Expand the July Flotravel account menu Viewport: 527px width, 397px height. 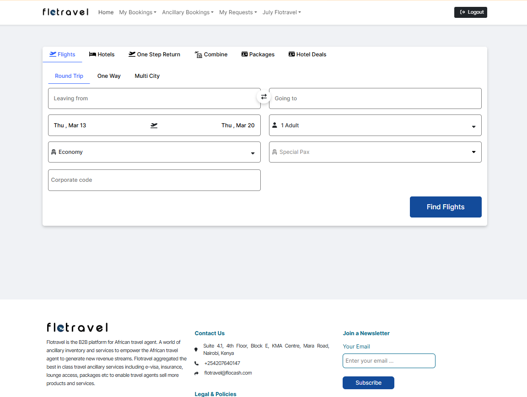[x=282, y=12]
